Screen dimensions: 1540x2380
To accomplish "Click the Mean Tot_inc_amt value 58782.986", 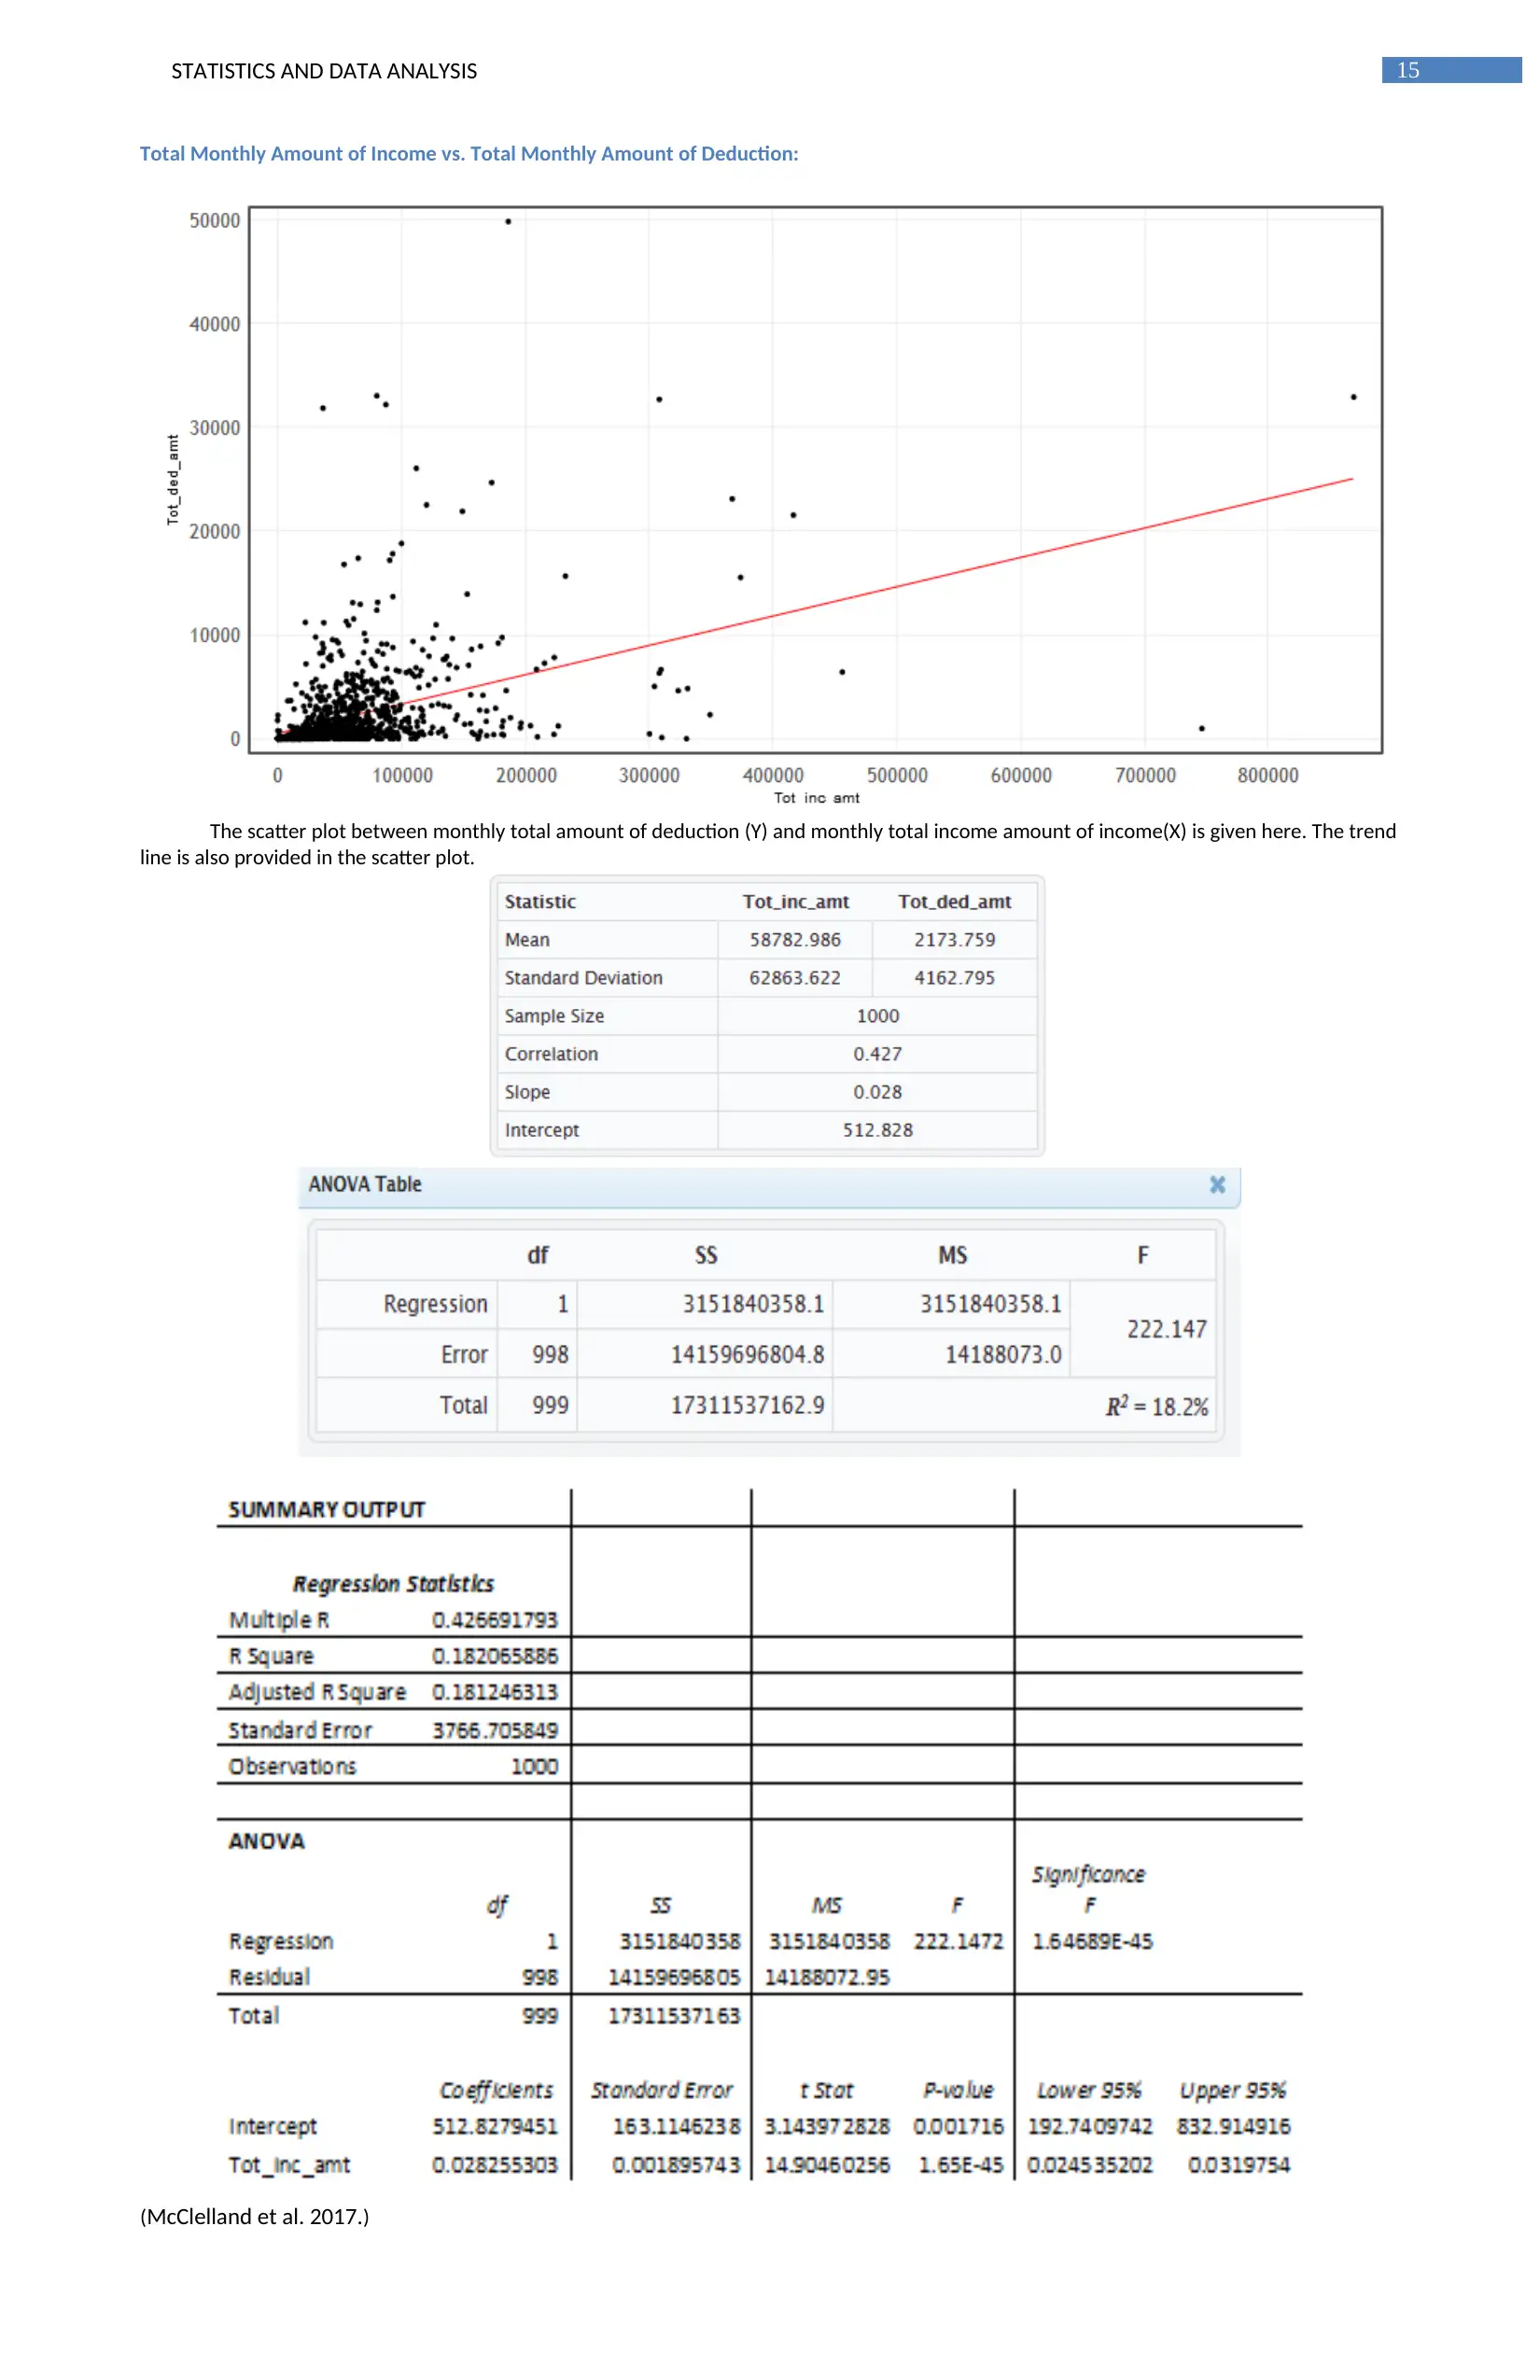I will click(795, 939).
